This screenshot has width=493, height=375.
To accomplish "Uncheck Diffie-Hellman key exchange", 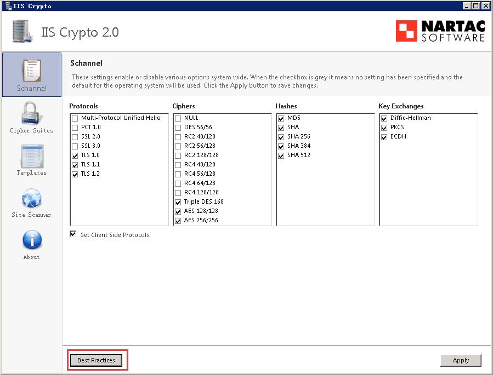I will (x=384, y=118).
